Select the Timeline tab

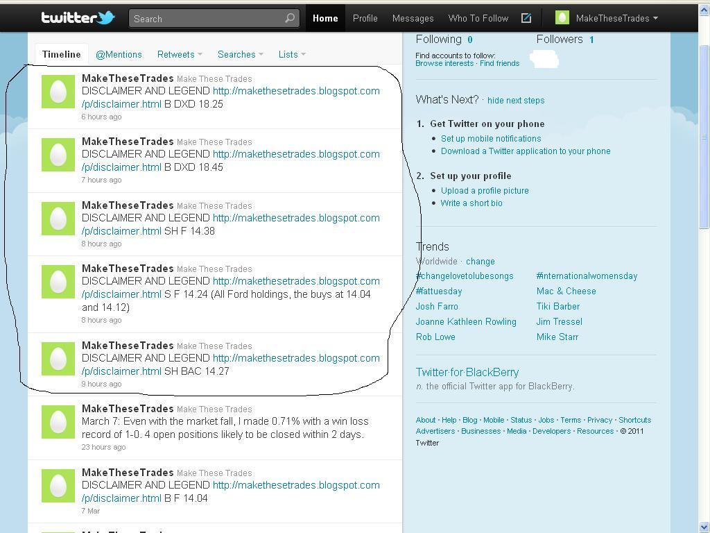click(x=61, y=54)
